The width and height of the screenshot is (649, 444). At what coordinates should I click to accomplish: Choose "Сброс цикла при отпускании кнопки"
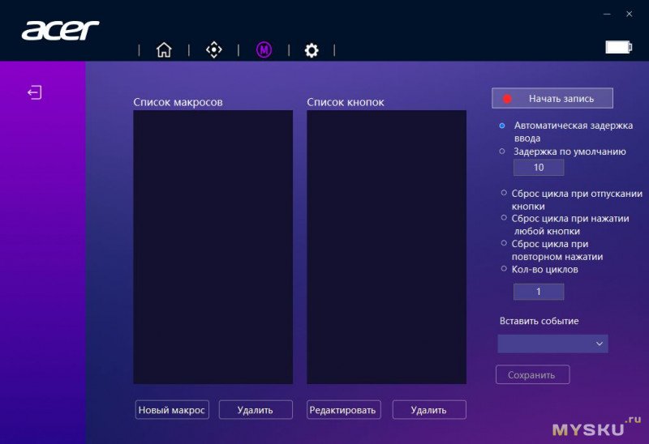point(502,194)
